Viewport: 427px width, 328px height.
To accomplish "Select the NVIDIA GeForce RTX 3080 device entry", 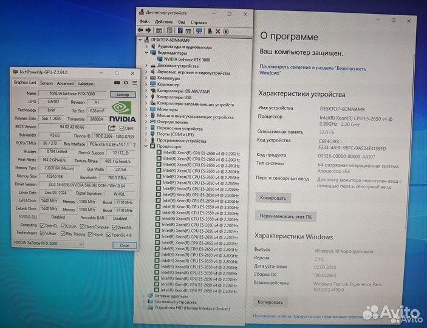I will pyautogui.click(x=187, y=60).
